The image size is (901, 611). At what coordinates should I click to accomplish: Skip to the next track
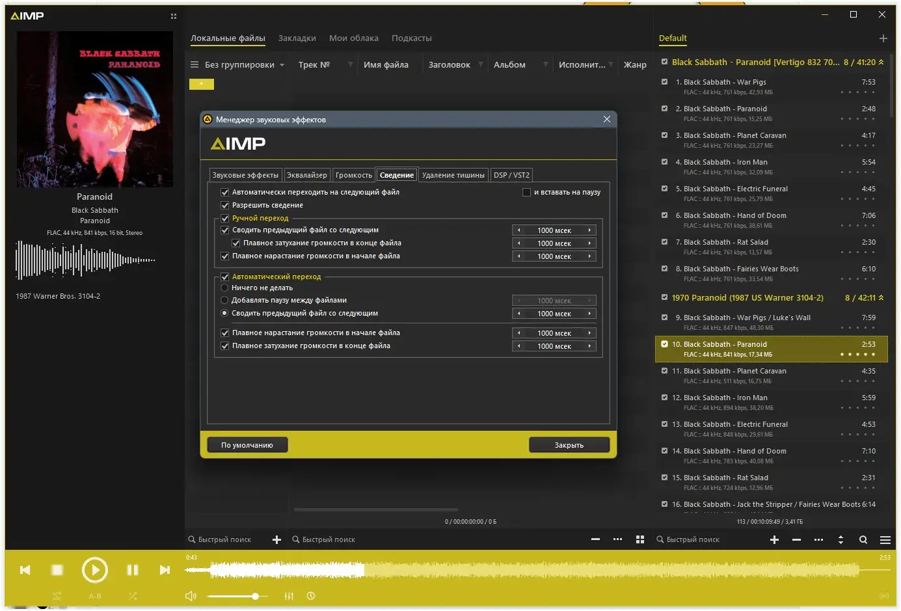click(165, 570)
